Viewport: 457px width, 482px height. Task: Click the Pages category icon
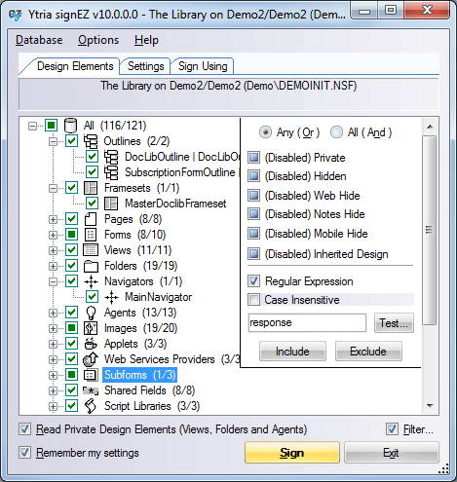click(91, 219)
